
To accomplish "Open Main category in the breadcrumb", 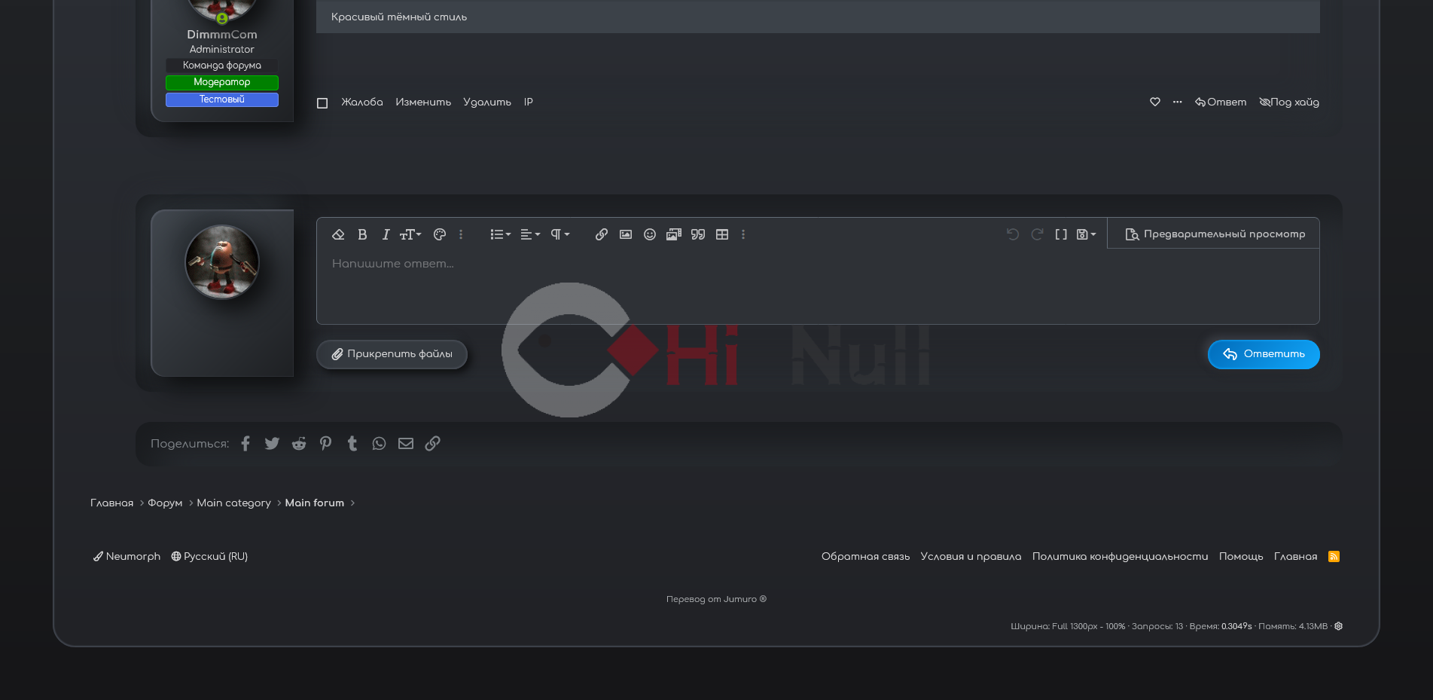I will pyautogui.click(x=233, y=503).
